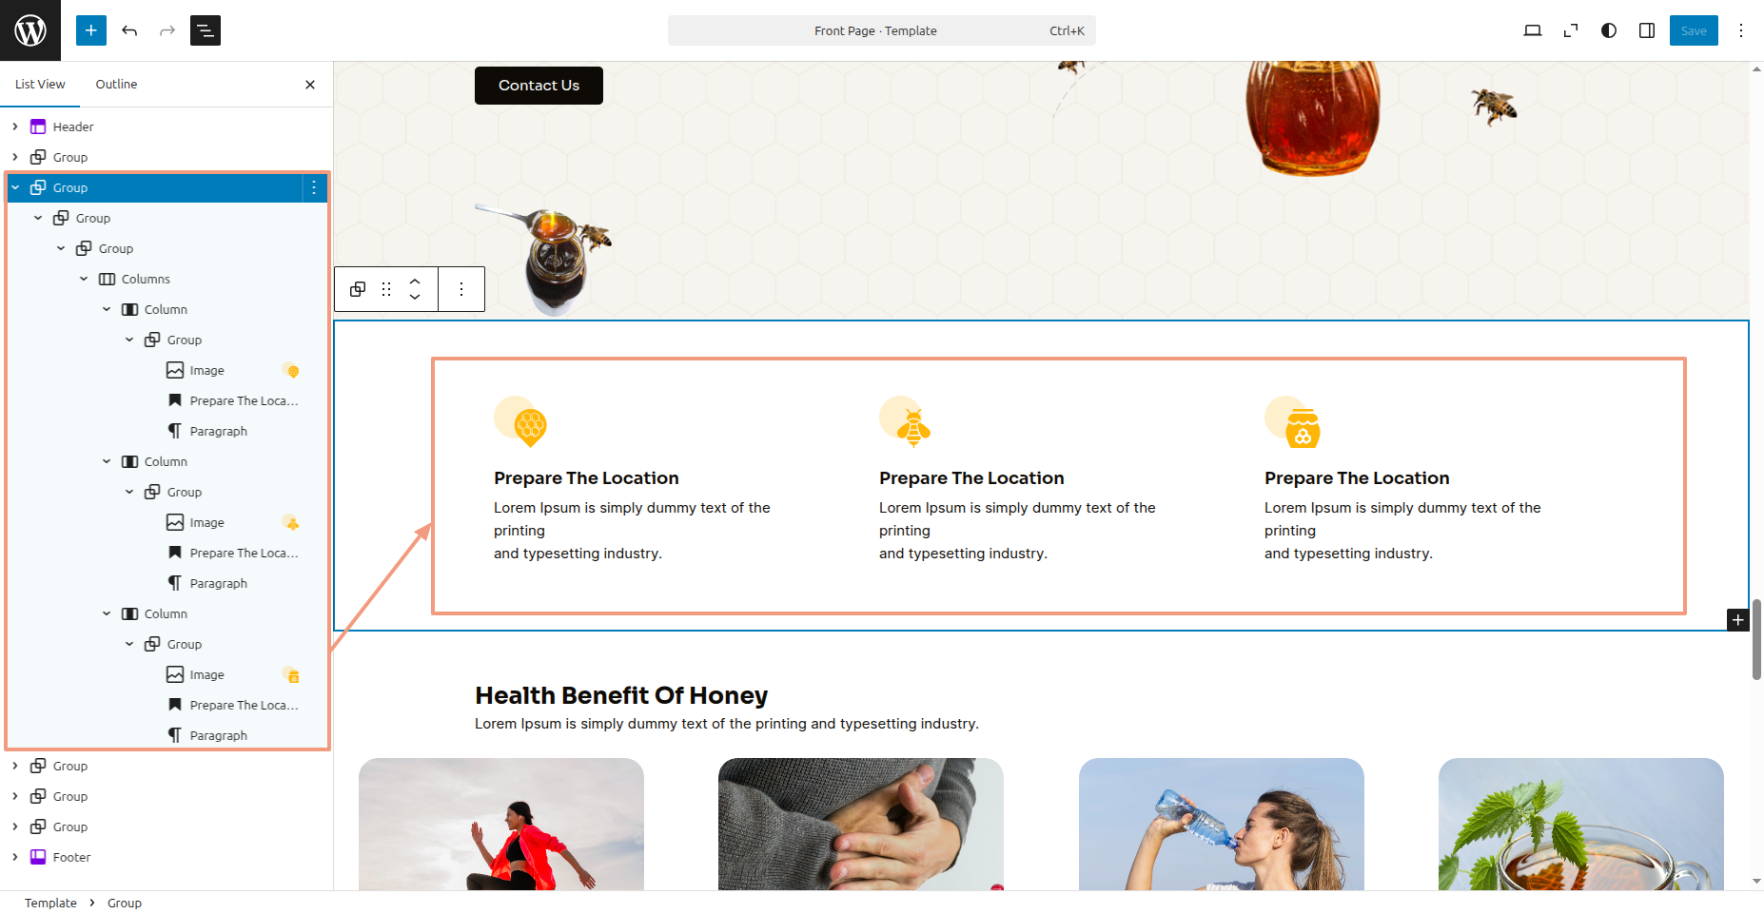Viewport: 1764px width, 914px height.
Task: Select the List View tab
Action: pyautogui.click(x=40, y=84)
